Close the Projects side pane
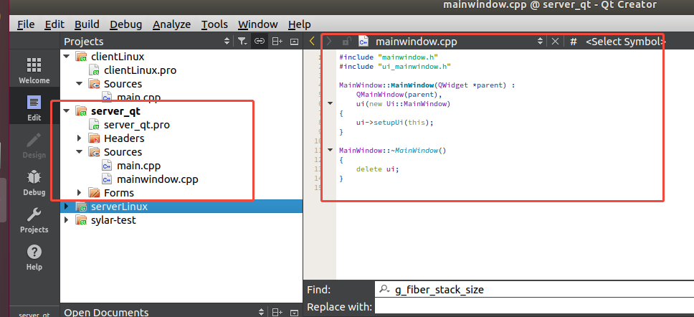Image resolution: width=694 pixels, height=317 pixels. pyautogui.click(x=295, y=41)
